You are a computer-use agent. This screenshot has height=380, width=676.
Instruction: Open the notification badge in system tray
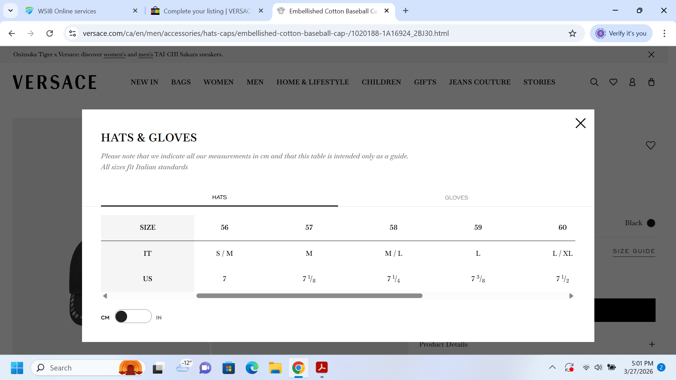661,368
